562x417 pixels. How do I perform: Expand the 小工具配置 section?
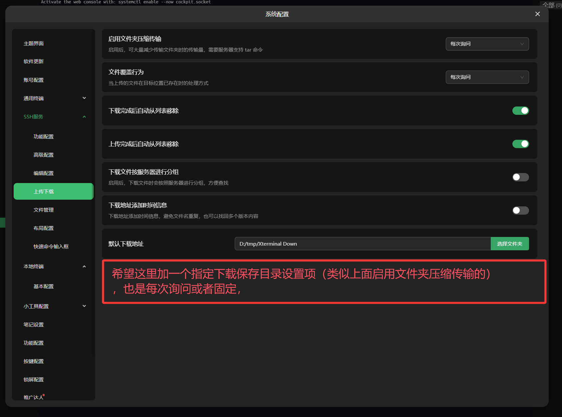click(53, 306)
